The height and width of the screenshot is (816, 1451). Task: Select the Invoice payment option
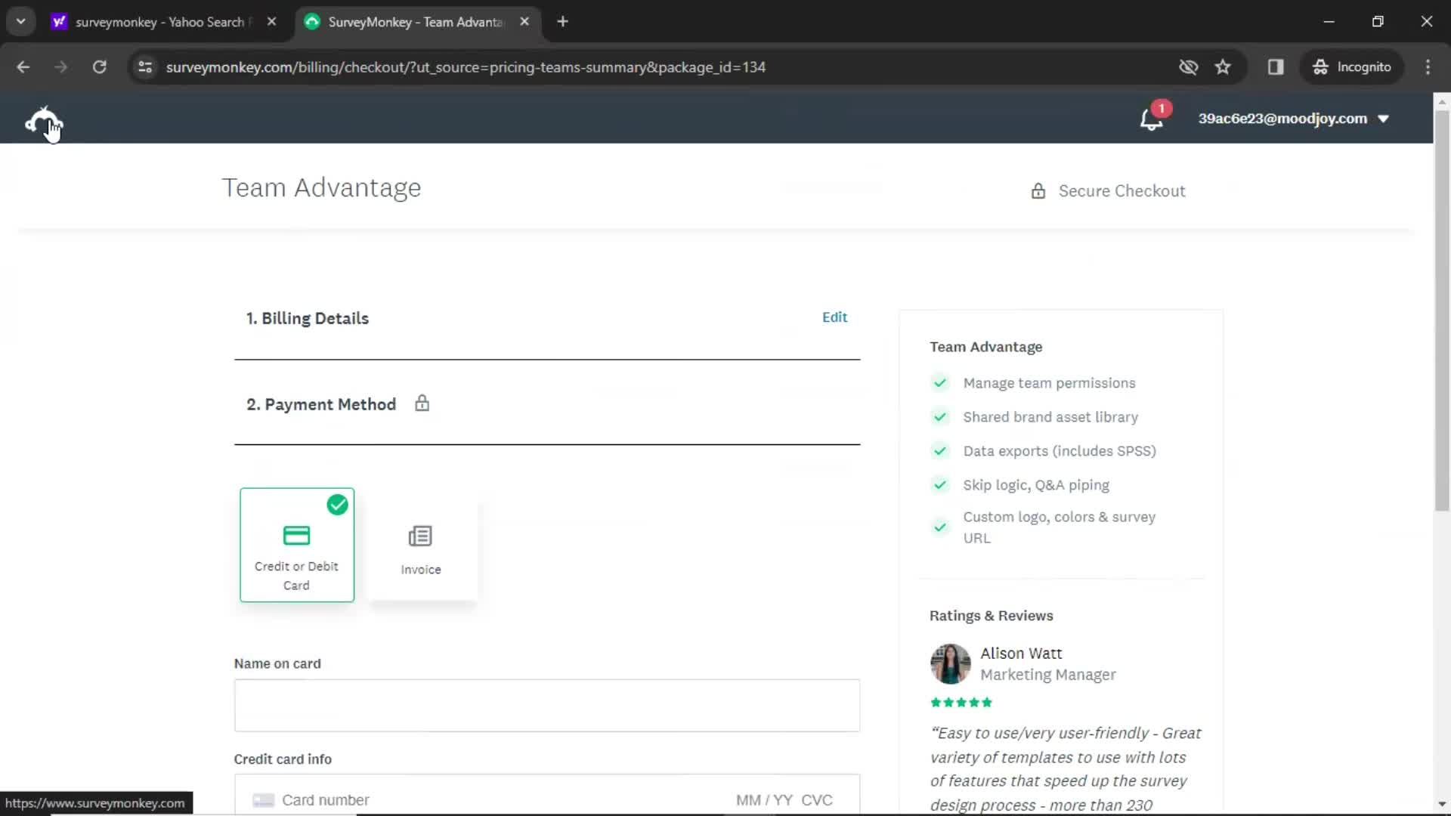pos(419,546)
